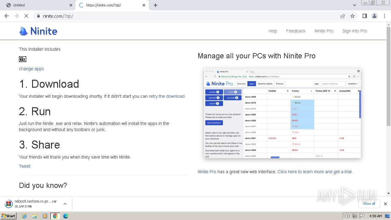Expand the tab search dropdown
This screenshot has width=391, height=220.
coord(355,5)
